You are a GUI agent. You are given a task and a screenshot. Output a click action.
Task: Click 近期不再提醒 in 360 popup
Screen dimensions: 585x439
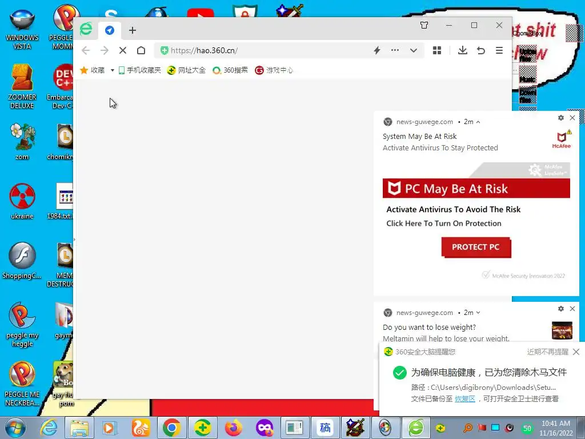pyautogui.click(x=547, y=352)
